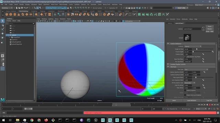Open Firefox from the Windows taskbar

46,120
